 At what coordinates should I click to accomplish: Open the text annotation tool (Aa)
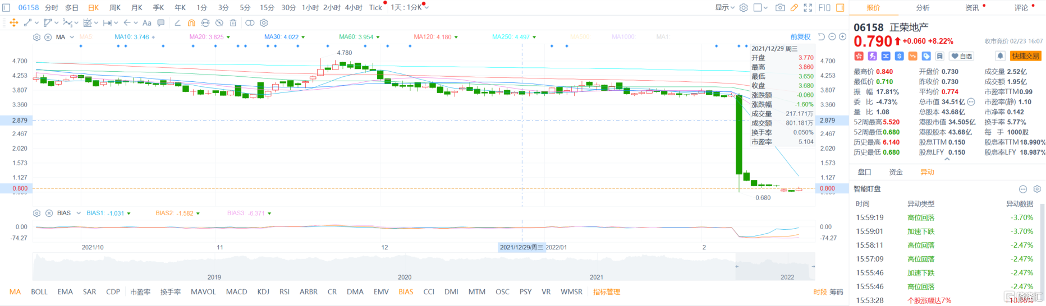pyautogui.click(x=147, y=23)
